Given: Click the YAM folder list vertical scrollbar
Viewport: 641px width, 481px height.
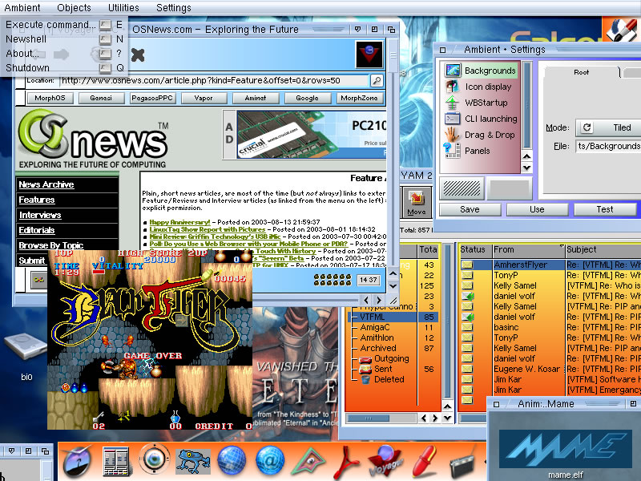Looking at the screenshot, I should click(x=447, y=321).
